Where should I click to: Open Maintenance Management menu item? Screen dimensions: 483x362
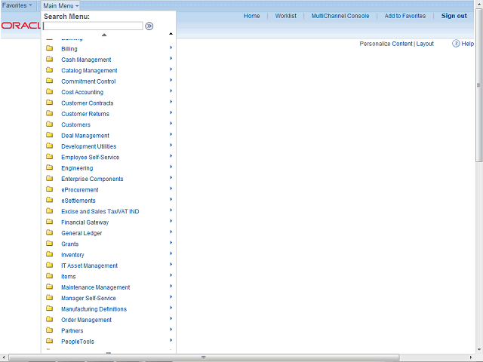click(96, 287)
